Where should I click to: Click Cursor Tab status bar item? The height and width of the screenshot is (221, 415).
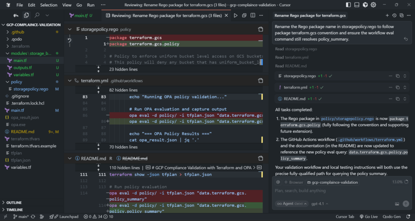(x=345, y=217)
